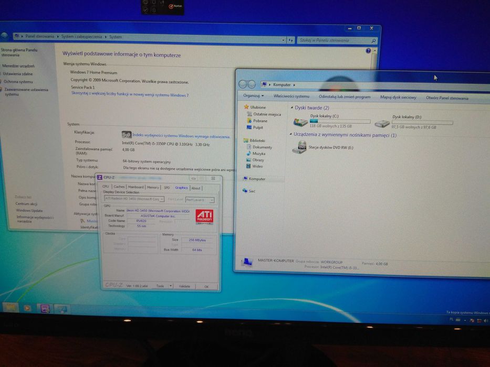Viewport: 490px width, 367px height.
Task: Click Zaawansowane ustawienia systemu link
Action: click(26, 92)
